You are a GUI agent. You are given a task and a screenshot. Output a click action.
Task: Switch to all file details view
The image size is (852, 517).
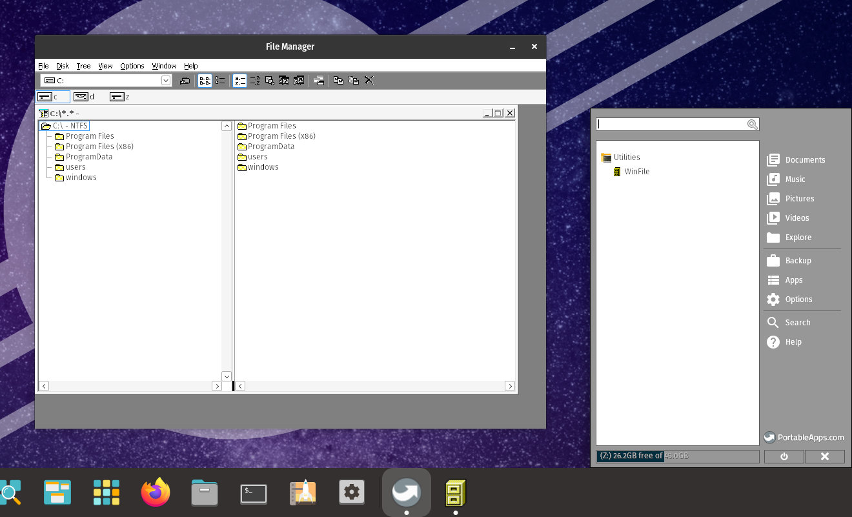tap(220, 81)
